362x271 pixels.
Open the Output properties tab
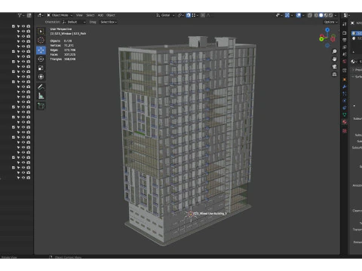(345, 40)
